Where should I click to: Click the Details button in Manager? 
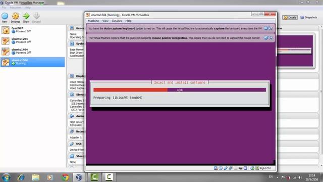pos(290,18)
